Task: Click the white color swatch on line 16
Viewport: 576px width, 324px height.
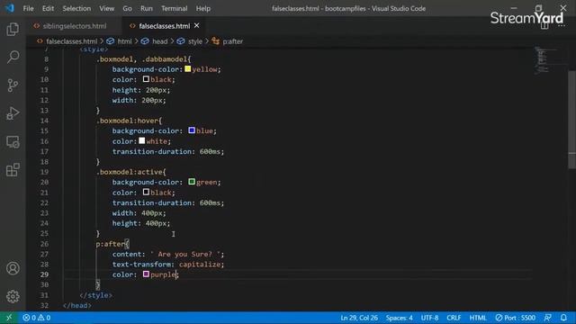Action: click(142, 140)
